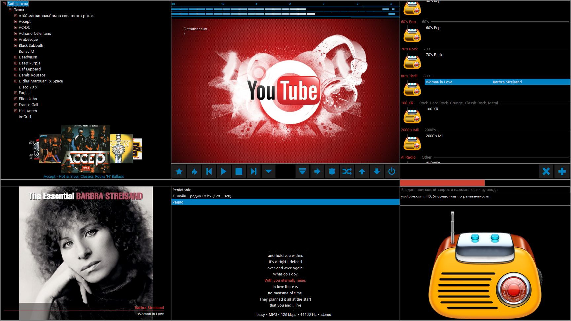Open the youtube.com link

coord(412,196)
